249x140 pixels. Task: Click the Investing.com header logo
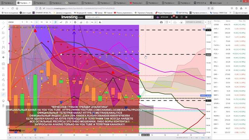point(72,17)
